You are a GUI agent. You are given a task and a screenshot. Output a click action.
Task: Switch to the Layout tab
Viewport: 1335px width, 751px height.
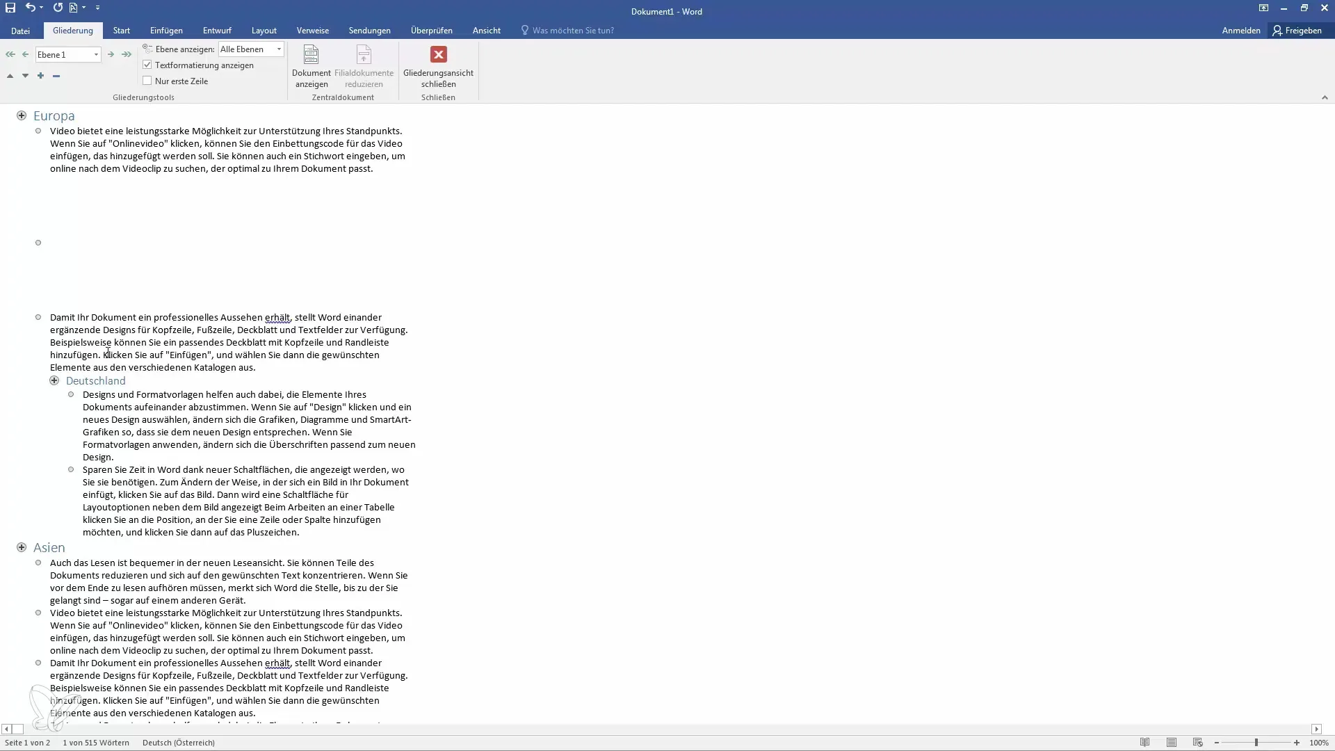click(x=264, y=31)
